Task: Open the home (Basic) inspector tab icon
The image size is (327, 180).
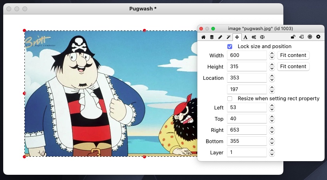Action: pos(203,37)
